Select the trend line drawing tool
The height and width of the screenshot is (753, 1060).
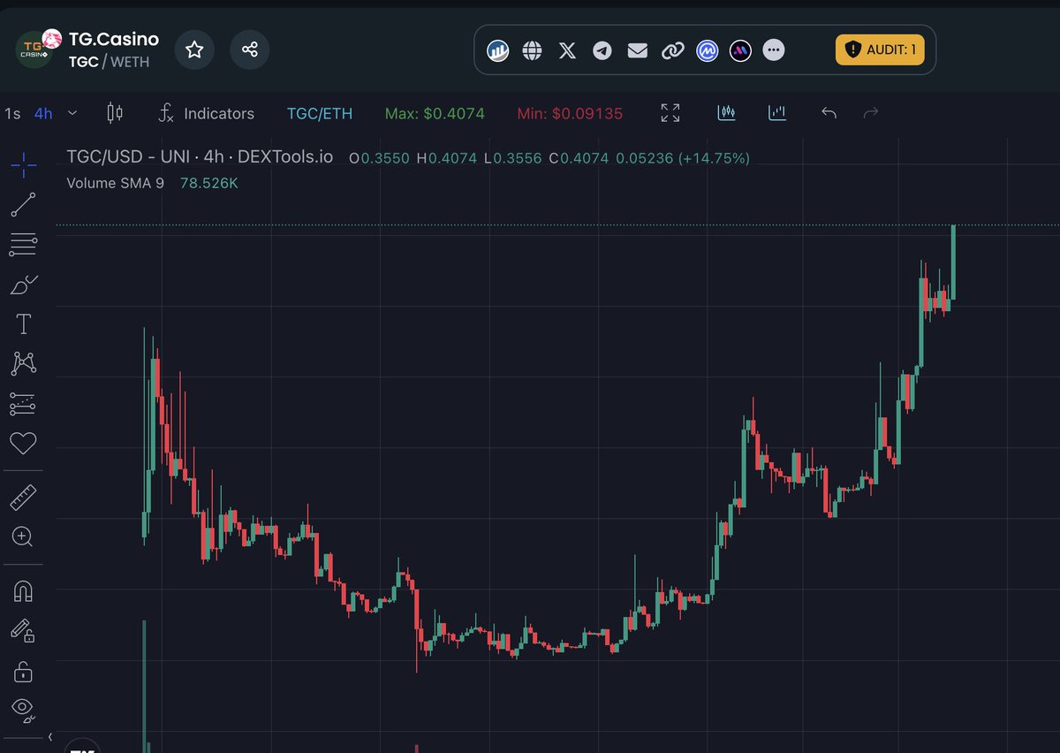click(23, 205)
